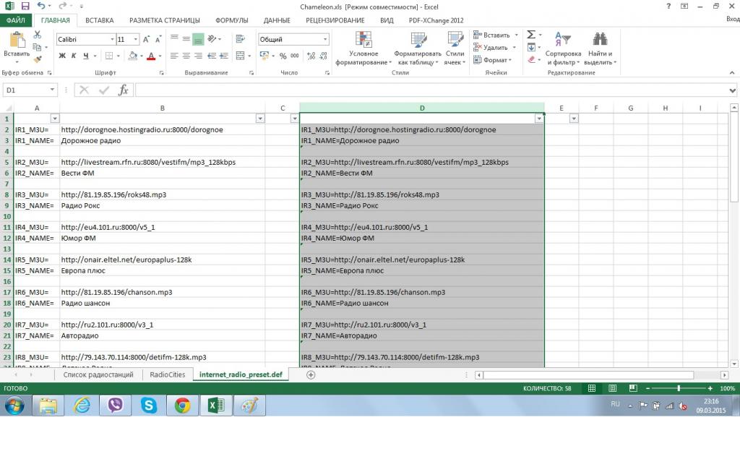Expand the number format dropdown showing Общий
The width and height of the screenshot is (740, 454).
point(324,39)
